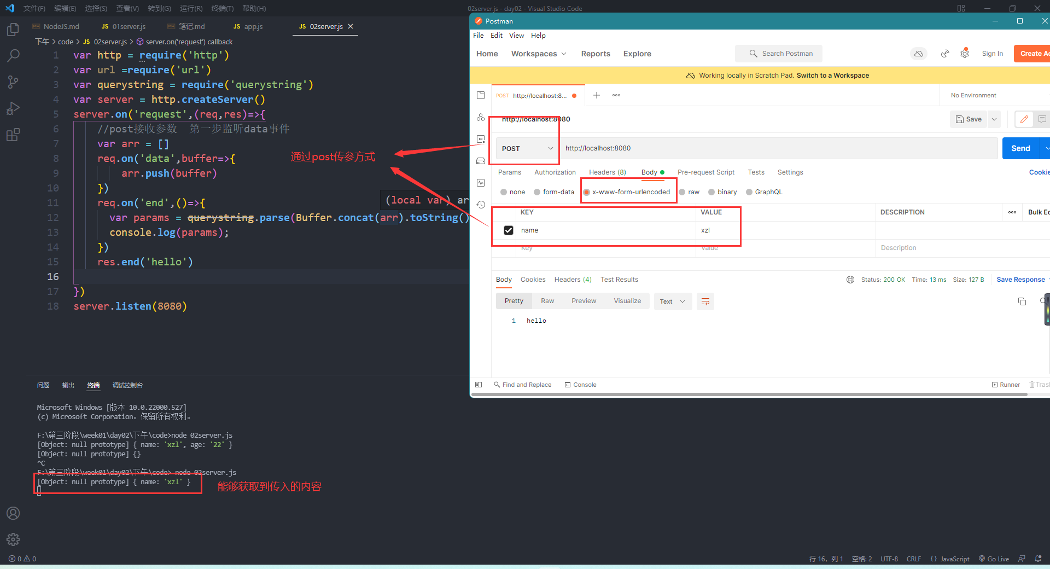
Task: Select the GraphQL body type radio
Action: tap(749, 192)
